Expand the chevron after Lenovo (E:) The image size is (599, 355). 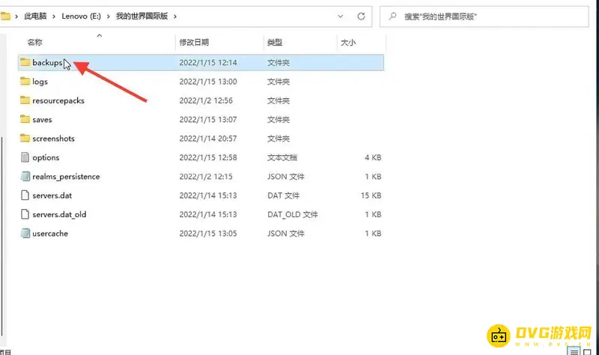tap(106, 16)
